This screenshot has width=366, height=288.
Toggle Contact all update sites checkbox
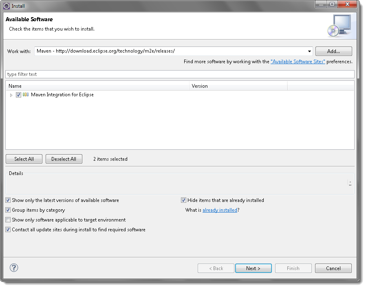tap(8, 230)
